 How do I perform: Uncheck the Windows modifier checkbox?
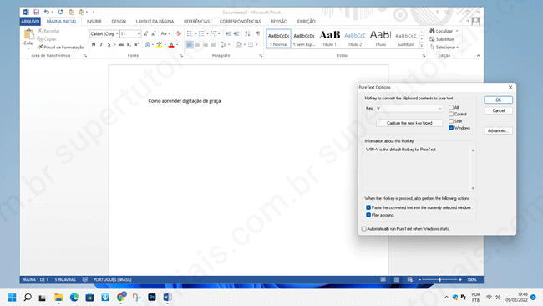coord(451,128)
